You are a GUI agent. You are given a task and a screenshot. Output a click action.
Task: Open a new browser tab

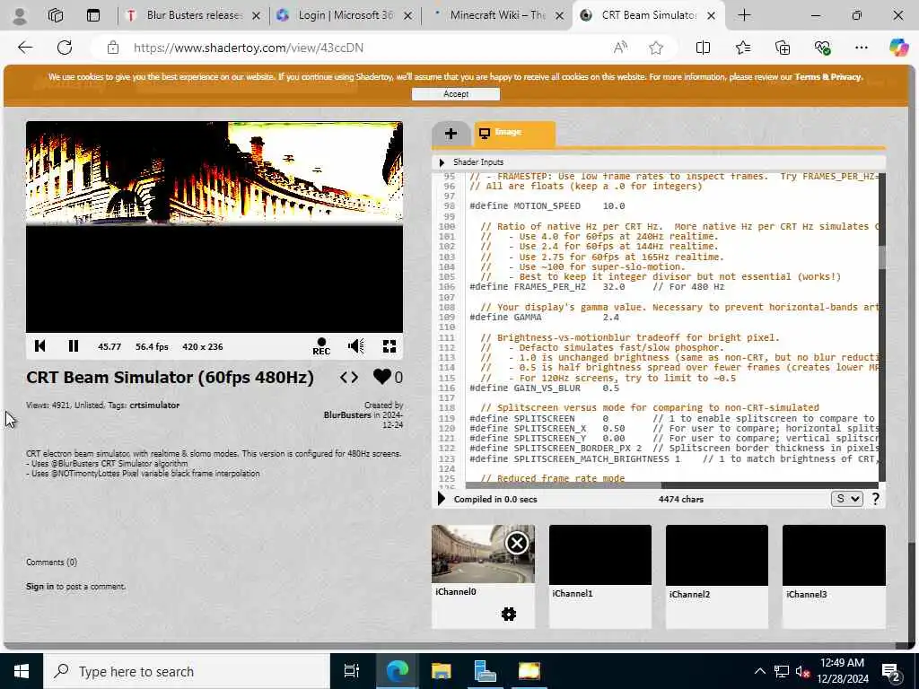point(744,15)
